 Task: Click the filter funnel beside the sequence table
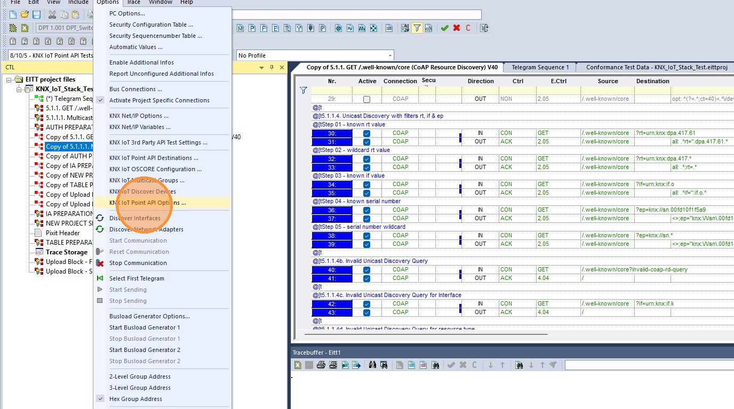tap(304, 90)
